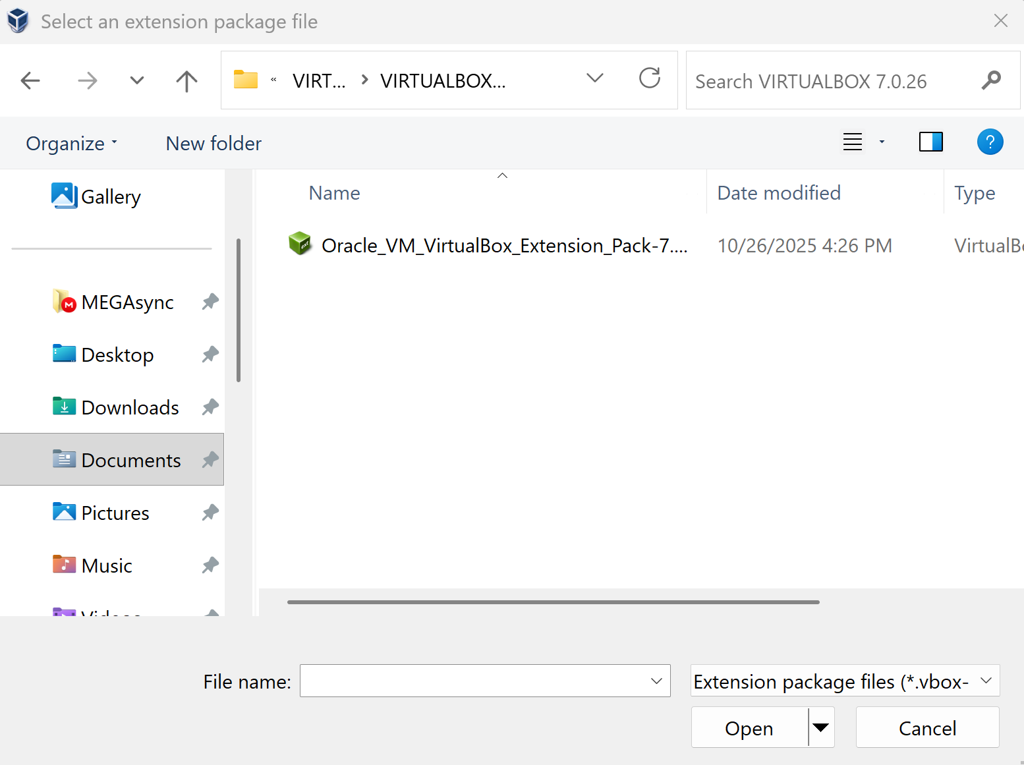Viewport: 1024px width, 765px height.
Task: Select Documents in the sidebar
Action: point(112,459)
